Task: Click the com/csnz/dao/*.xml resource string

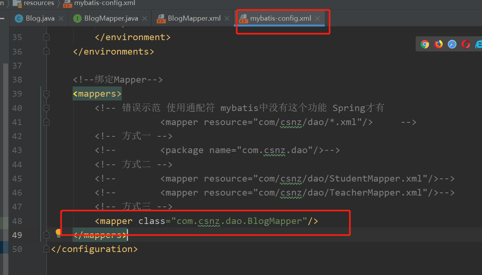Action: pyautogui.click(x=308, y=122)
